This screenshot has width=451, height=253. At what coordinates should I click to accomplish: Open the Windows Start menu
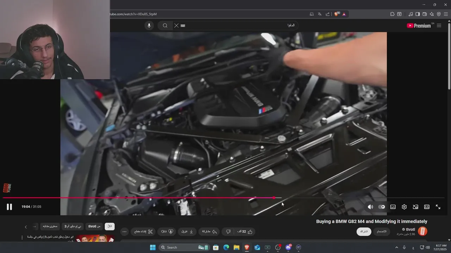[153, 247]
